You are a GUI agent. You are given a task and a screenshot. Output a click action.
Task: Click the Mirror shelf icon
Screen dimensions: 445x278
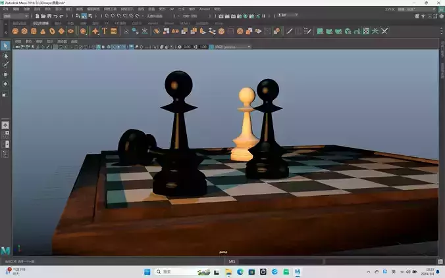[175, 31]
